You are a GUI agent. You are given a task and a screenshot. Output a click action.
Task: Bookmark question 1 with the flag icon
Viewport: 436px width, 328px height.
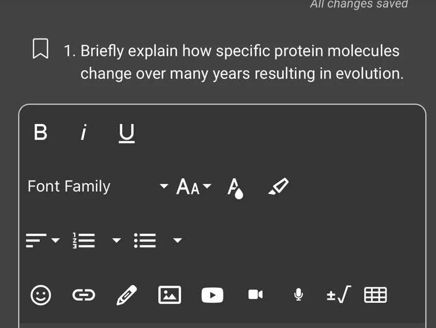point(41,49)
